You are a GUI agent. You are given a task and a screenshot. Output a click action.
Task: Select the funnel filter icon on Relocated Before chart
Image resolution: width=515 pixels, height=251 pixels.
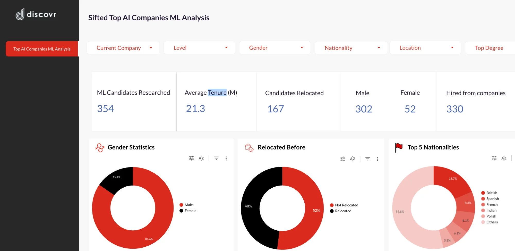pos(368,159)
